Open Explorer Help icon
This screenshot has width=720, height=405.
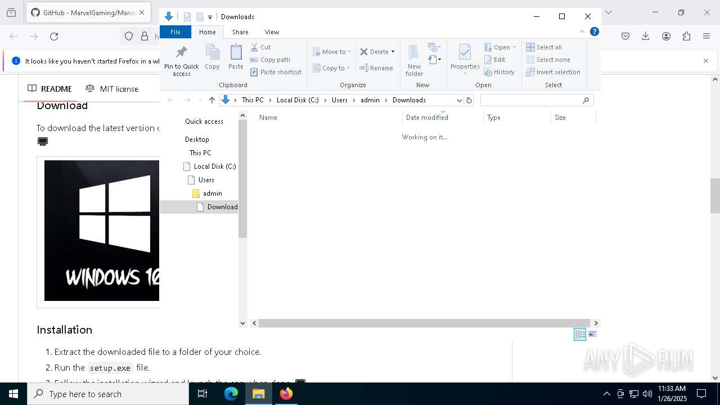(594, 32)
